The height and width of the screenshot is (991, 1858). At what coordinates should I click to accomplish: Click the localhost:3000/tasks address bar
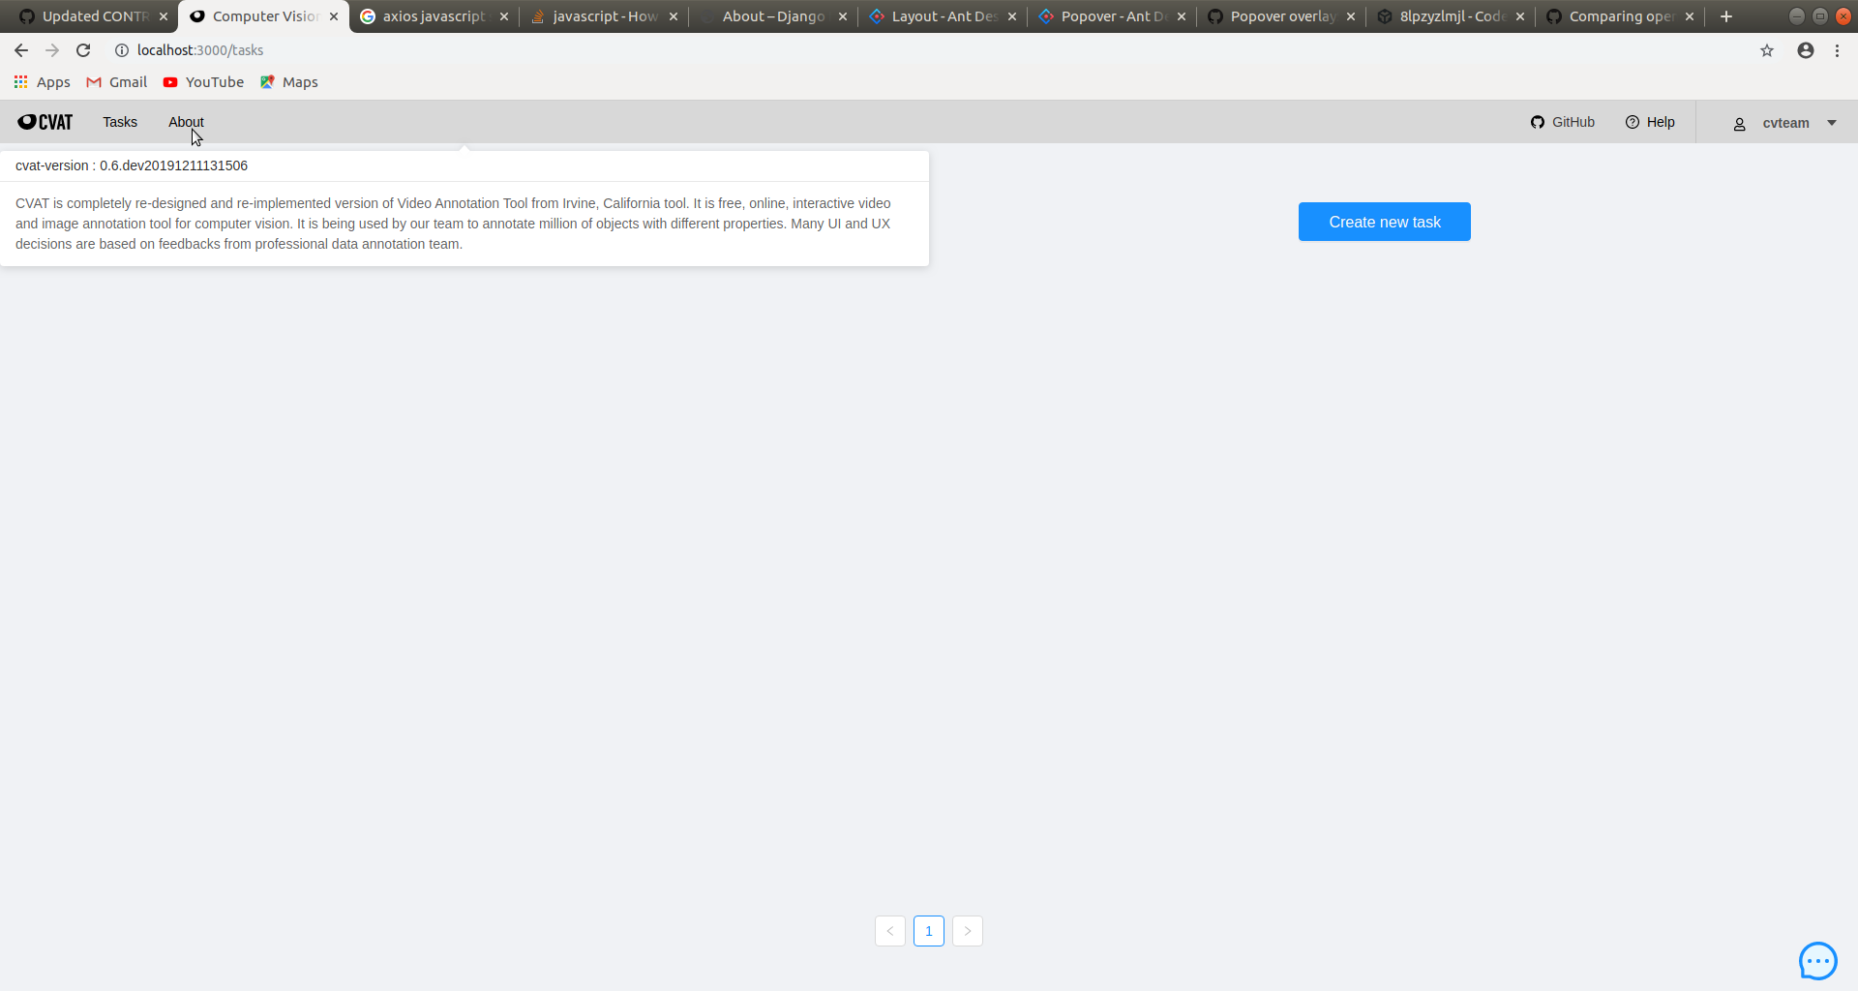[929, 50]
